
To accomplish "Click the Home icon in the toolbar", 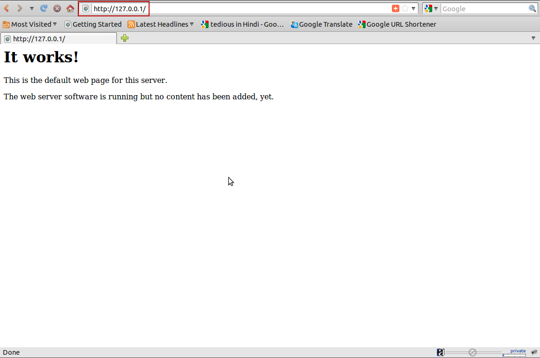I will pos(70,8).
